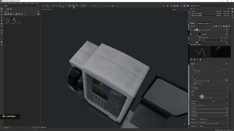Click the highlighted brush-mode icon in top-right toolbar
Image resolution: width=234 pixels, height=131 pixels.
[x=185, y=6]
